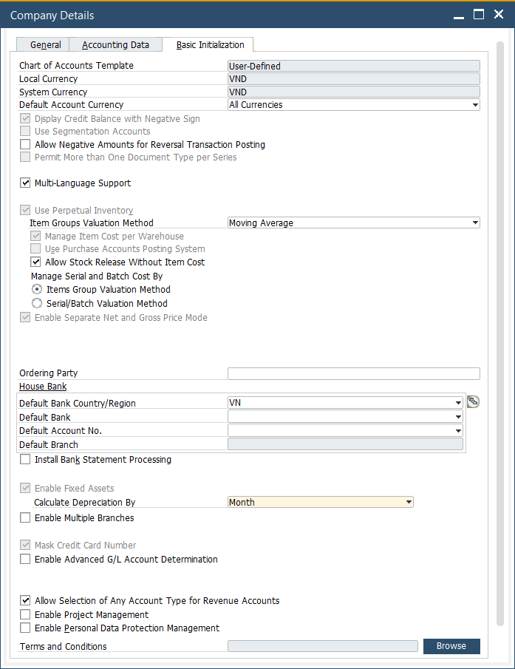Open the Accounting Data tab
The width and height of the screenshot is (515, 669).
[x=115, y=45]
